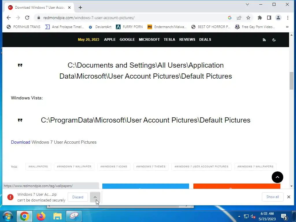Click the Google icon in the address bar
The height and width of the screenshot is (222, 296).
pyautogui.click(x=230, y=18)
